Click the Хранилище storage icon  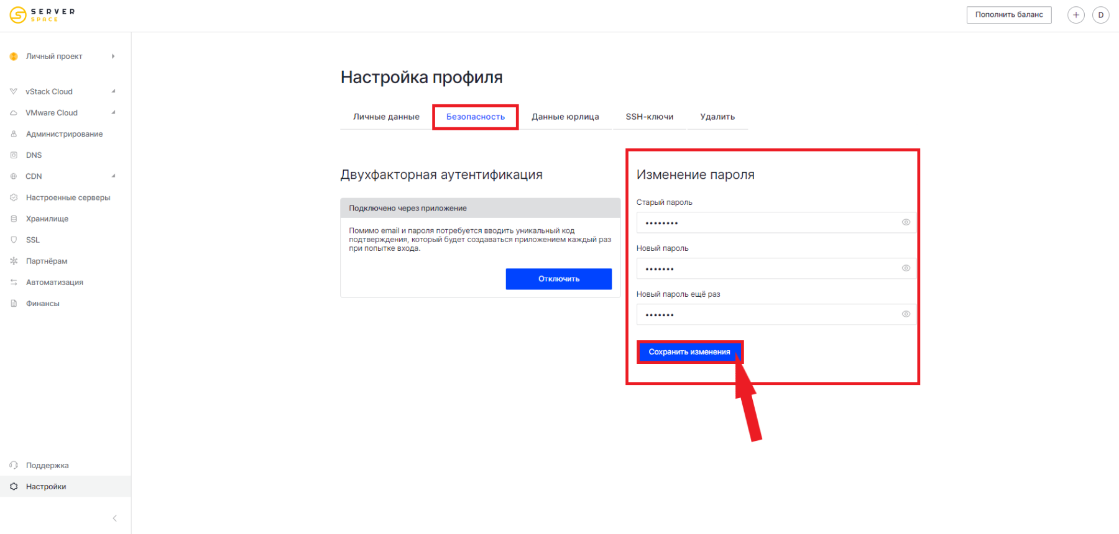point(14,219)
